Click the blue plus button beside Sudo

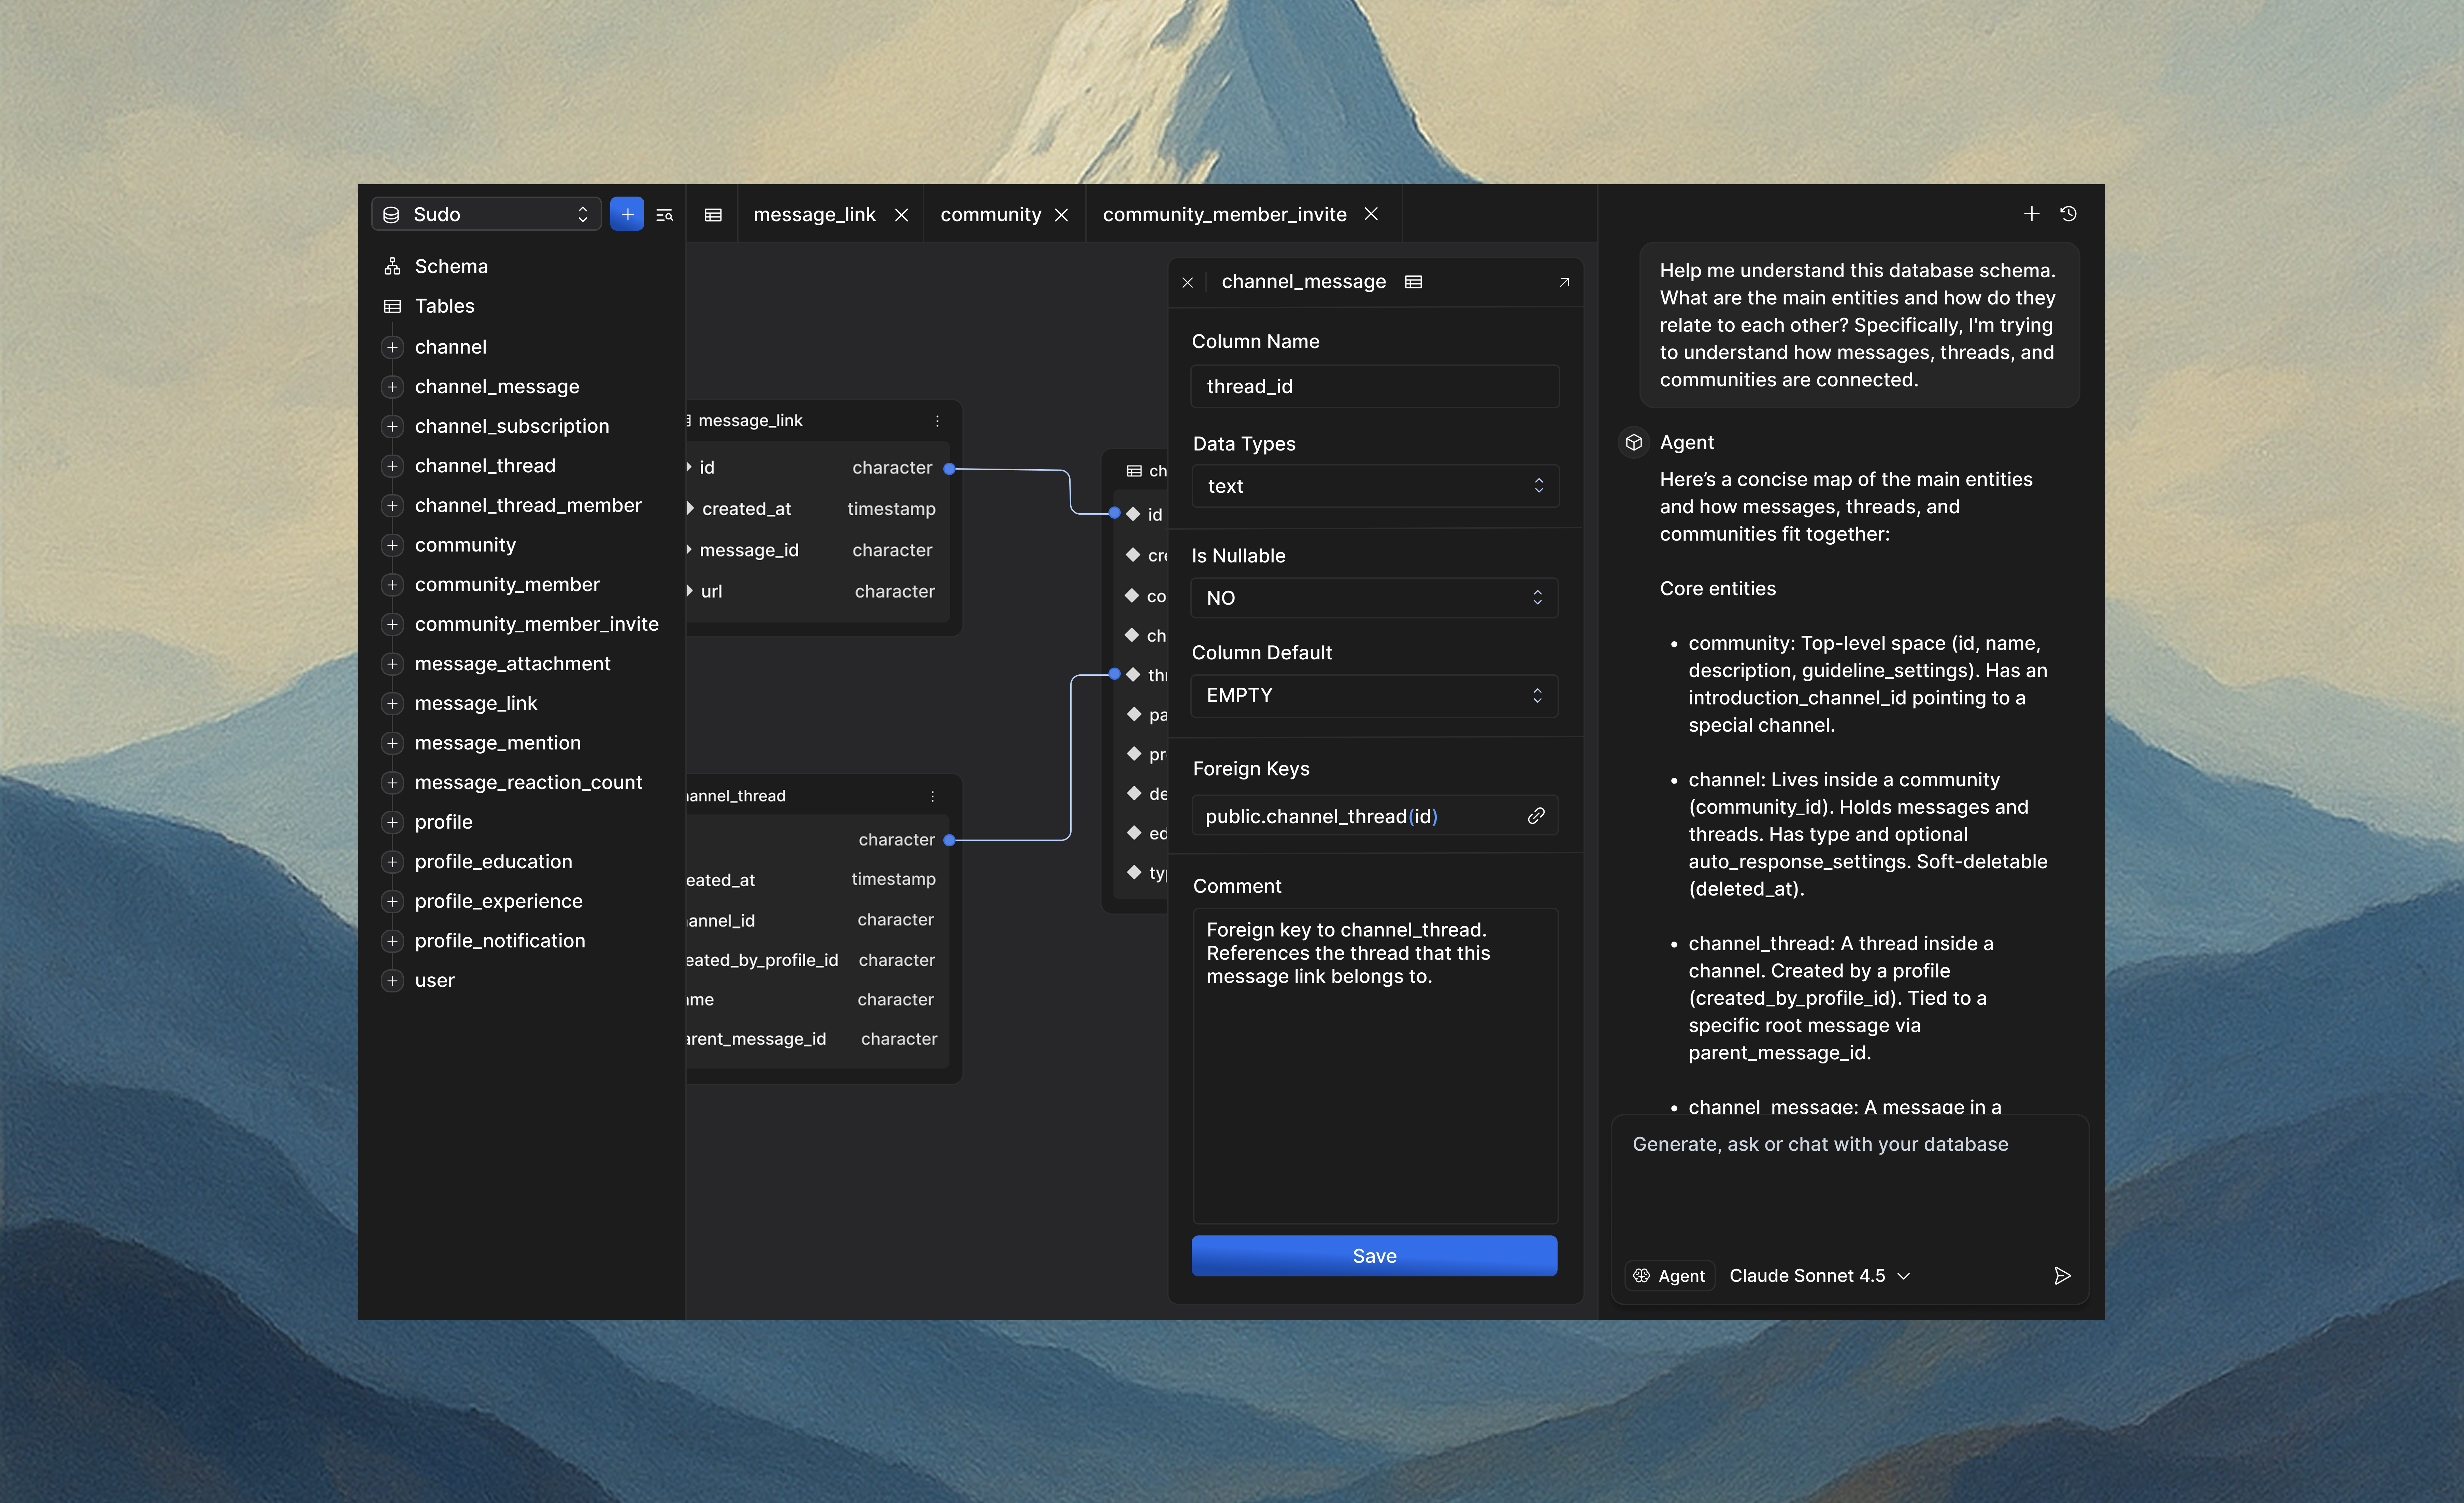click(x=627, y=214)
